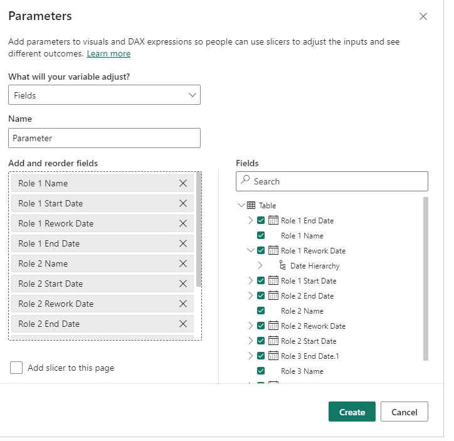Click the parameter Name input field
This screenshot has width=454, height=441.
pyautogui.click(x=104, y=138)
